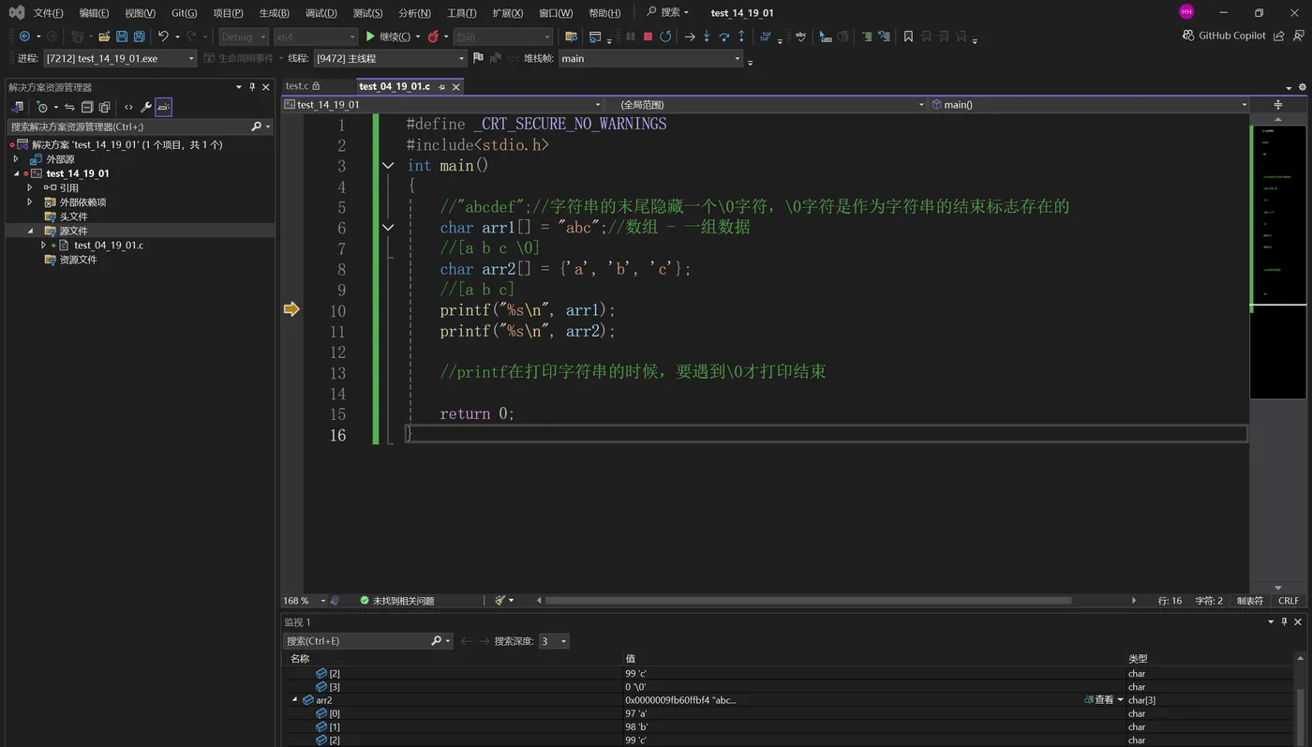Click the Show Next Statement arrow icon
The width and height of the screenshot is (1312, 747).
click(x=690, y=37)
